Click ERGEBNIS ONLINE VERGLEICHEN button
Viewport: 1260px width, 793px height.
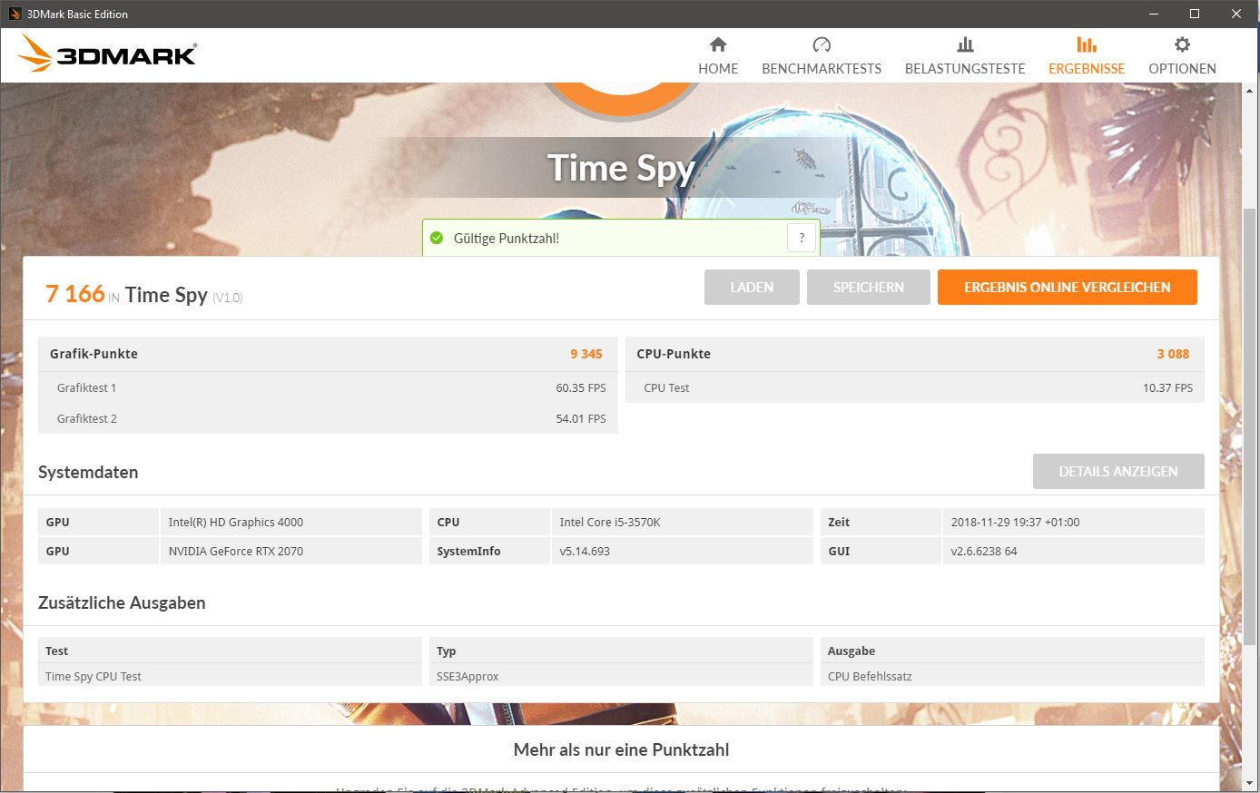point(1068,287)
